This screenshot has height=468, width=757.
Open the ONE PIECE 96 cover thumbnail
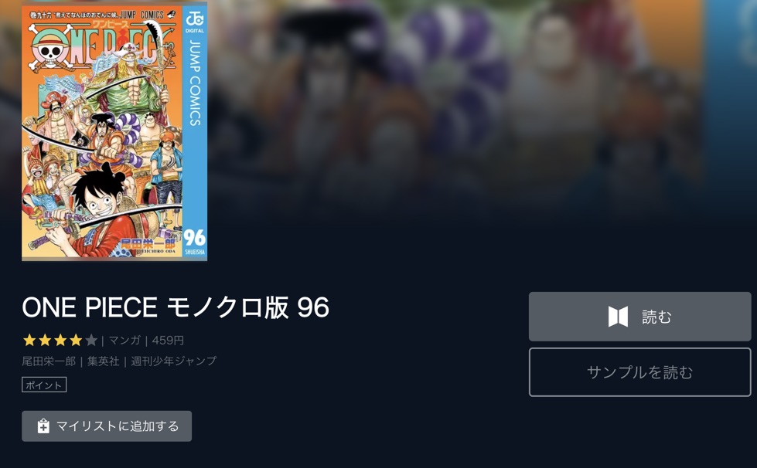(x=114, y=131)
